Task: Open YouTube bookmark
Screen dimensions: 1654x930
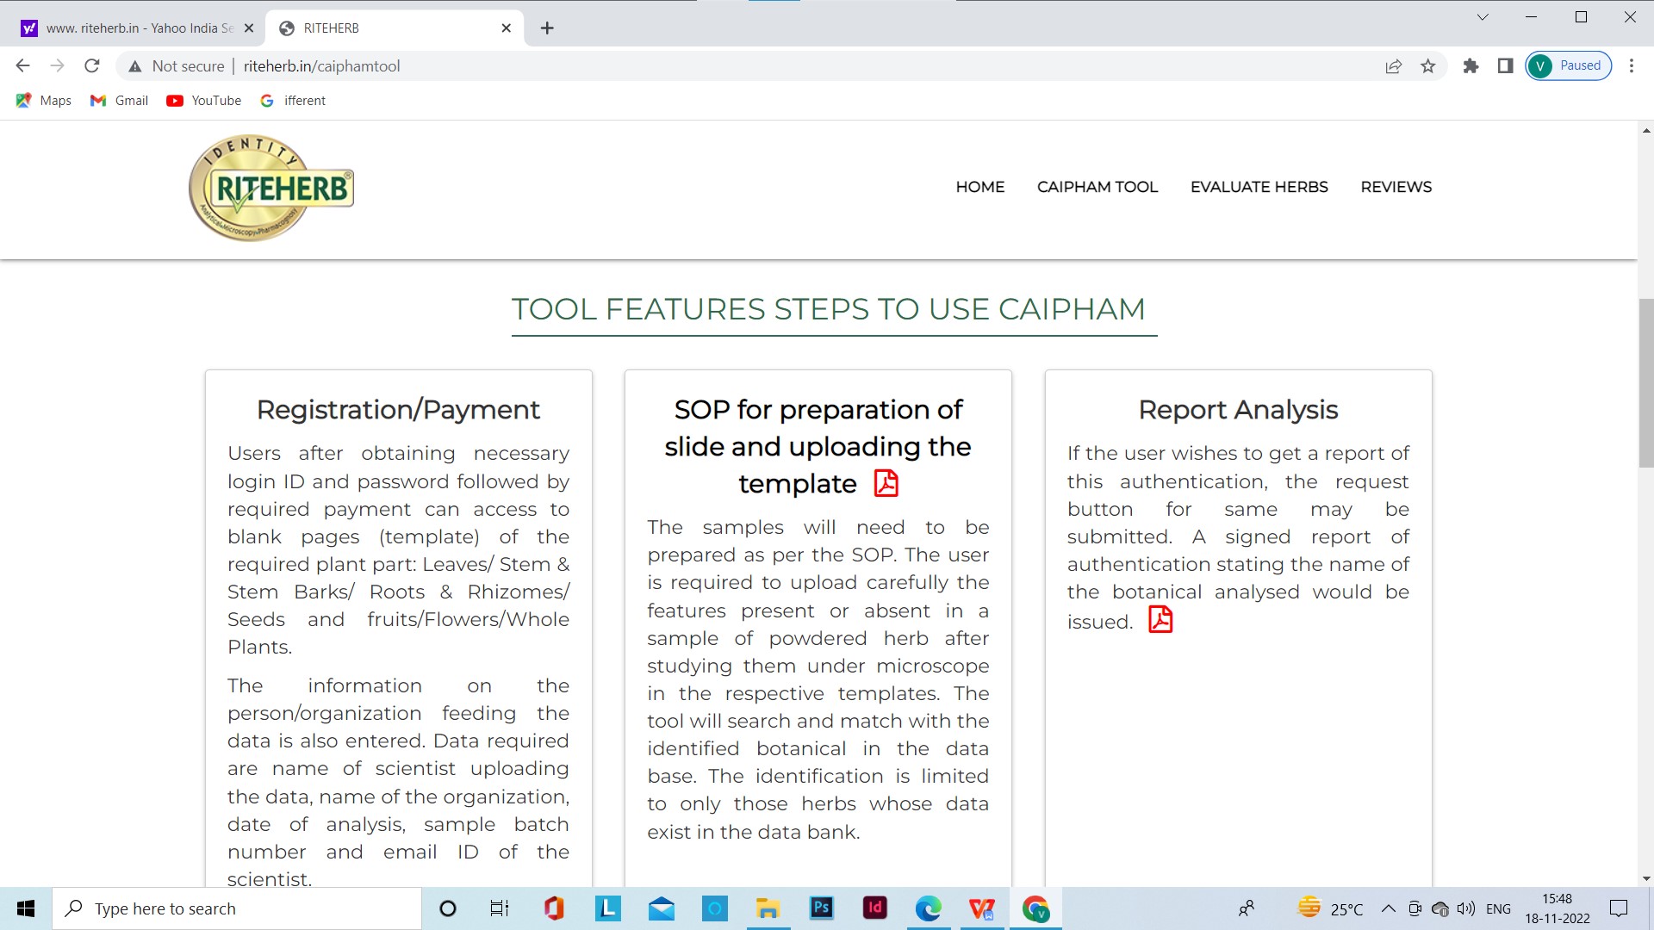Action: click(204, 101)
